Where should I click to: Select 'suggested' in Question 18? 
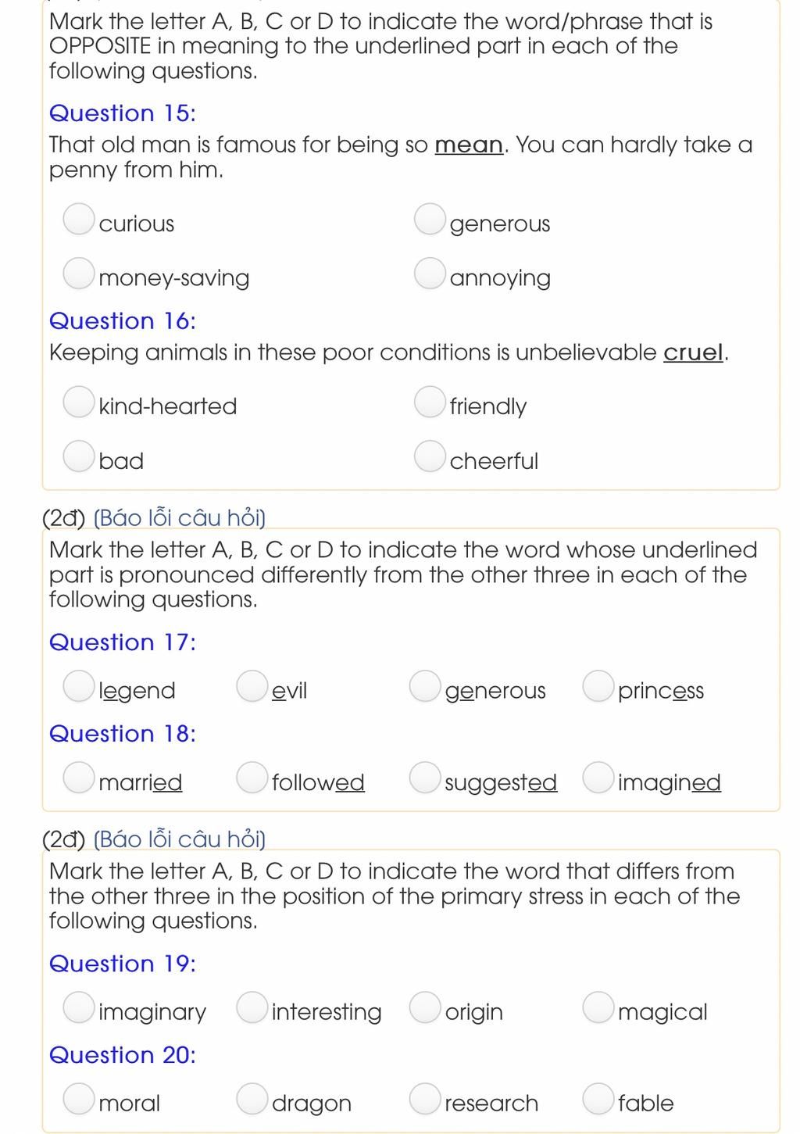(x=425, y=778)
